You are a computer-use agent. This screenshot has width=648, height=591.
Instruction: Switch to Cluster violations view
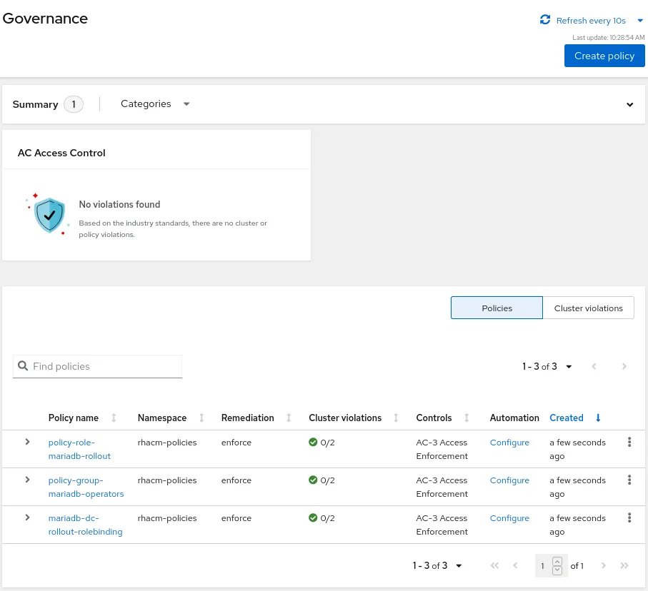pos(588,308)
